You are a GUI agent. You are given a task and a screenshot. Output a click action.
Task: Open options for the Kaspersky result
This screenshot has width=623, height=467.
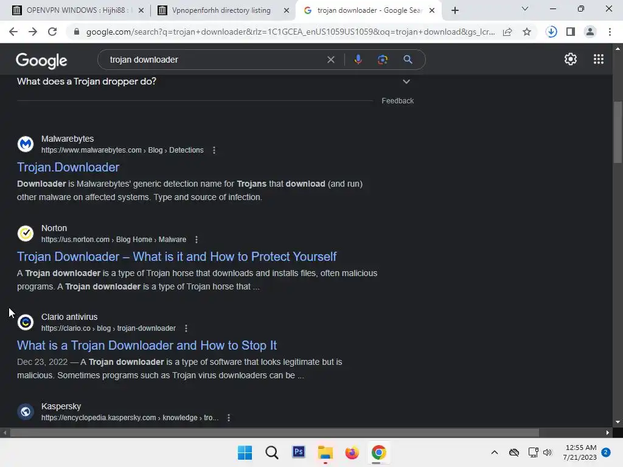point(229,418)
